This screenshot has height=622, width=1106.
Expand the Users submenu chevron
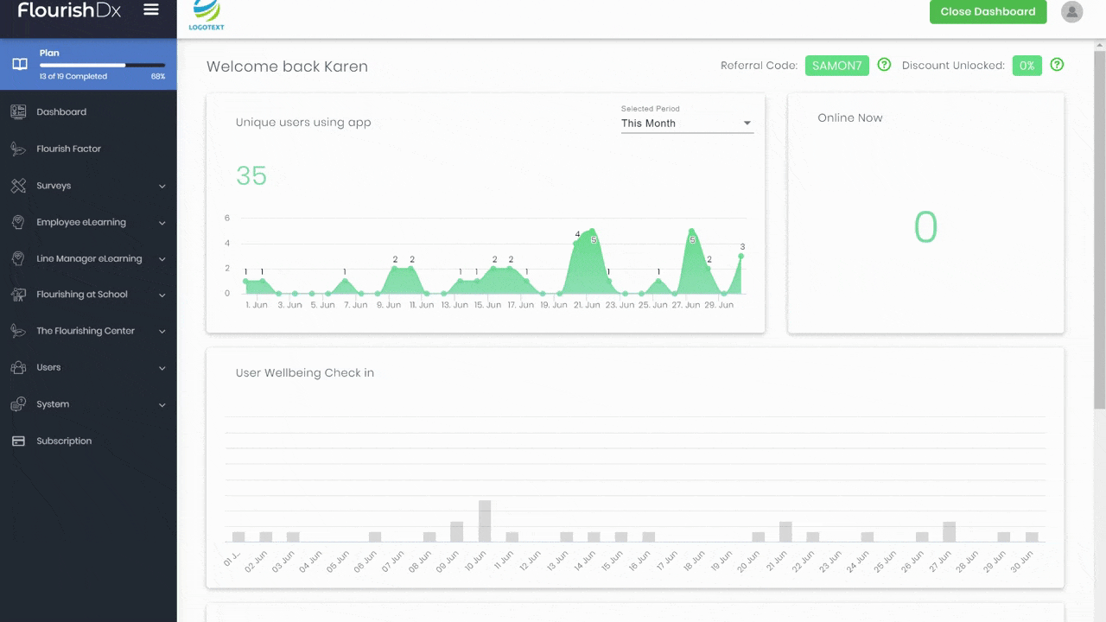point(162,368)
